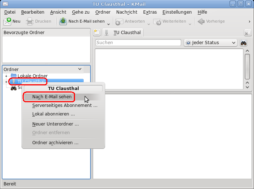254x189 pixels.
Task: Click the Weiterleiten forward icon
Action: click(x=157, y=22)
